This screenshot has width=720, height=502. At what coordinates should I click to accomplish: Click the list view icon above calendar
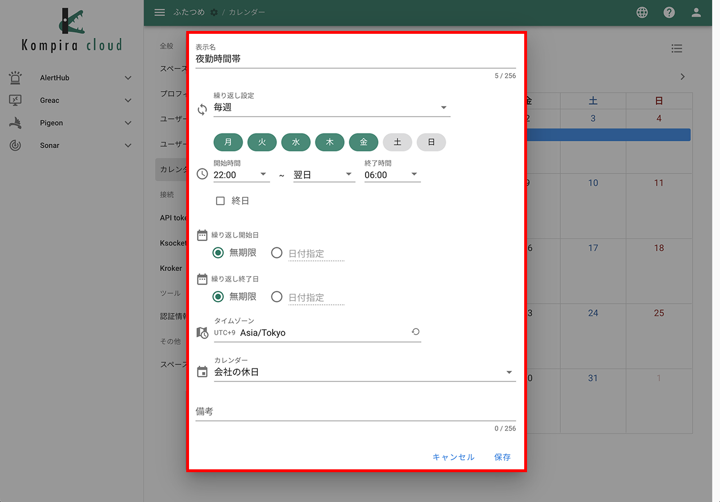(677, 48)
